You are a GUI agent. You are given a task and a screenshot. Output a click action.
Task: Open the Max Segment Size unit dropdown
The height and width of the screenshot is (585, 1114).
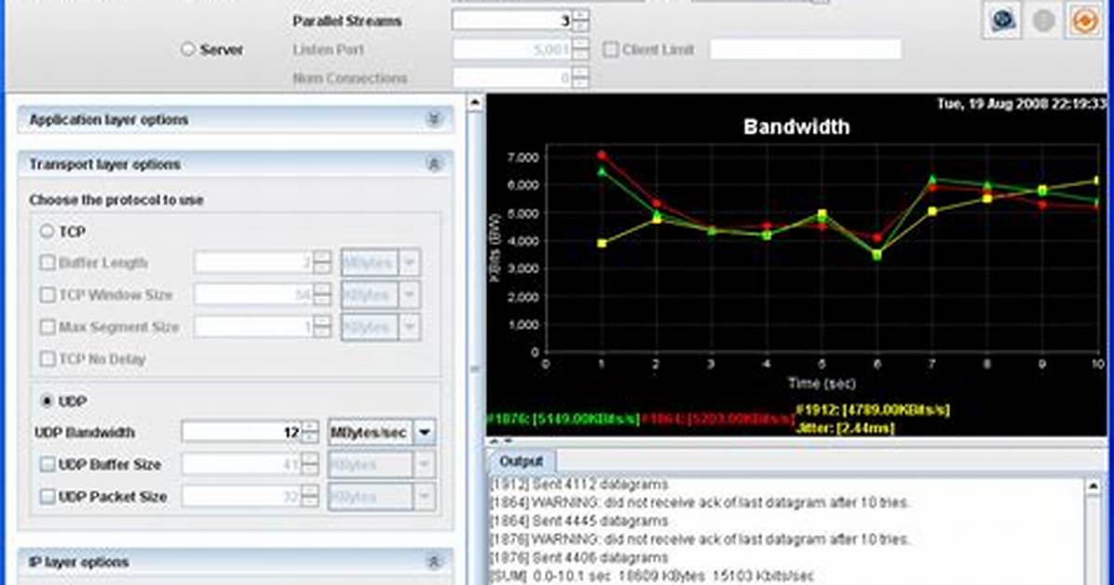pyautogui.click(x=409, y=327)
